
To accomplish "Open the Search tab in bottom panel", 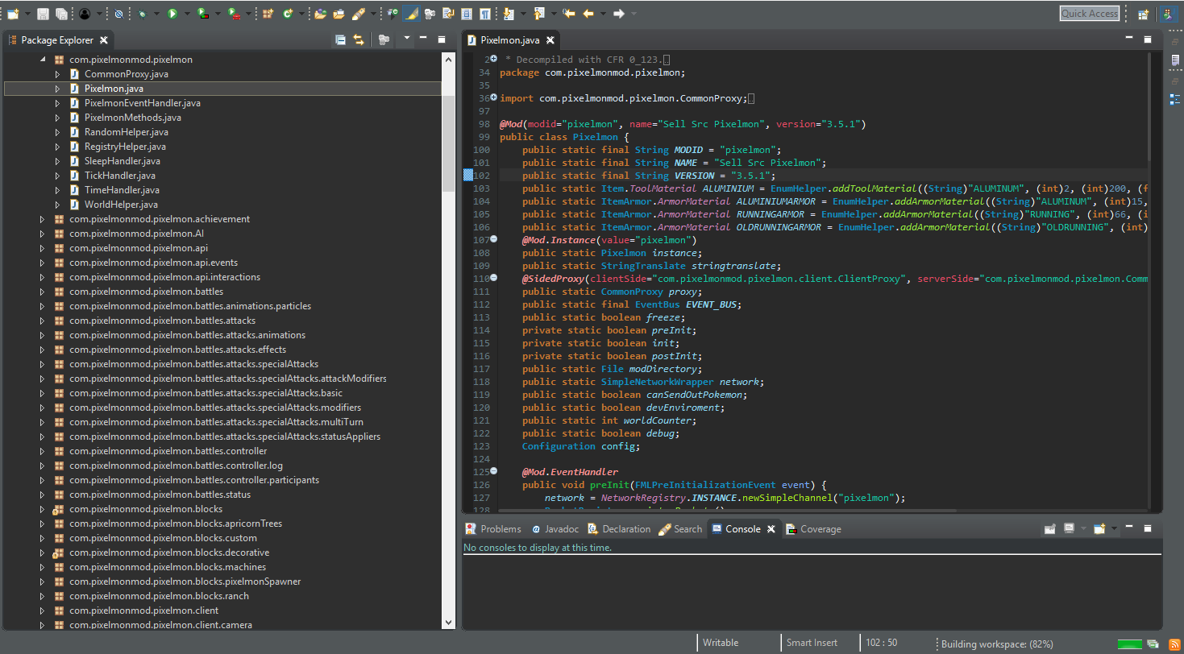I will [x=680, y=529].
